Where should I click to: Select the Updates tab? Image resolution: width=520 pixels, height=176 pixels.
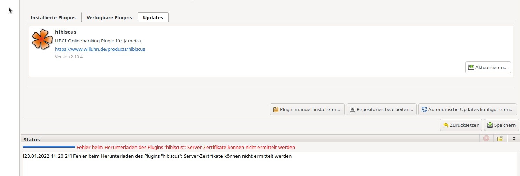153,18
